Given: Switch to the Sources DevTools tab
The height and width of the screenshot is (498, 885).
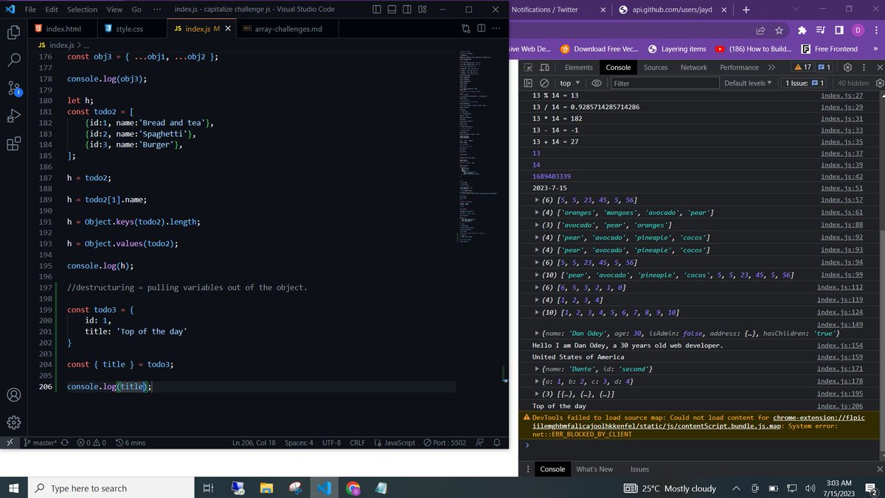Looking at the screenshot, I should coord(655,67).
